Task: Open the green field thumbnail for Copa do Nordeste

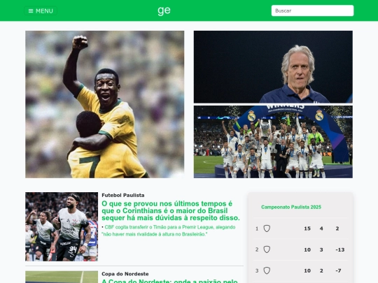Action: tap(62, 277)
